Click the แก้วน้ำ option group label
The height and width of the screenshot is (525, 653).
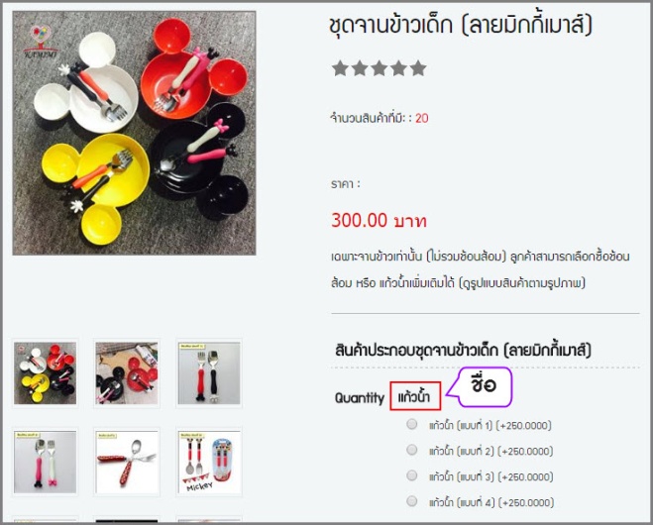click(x=415, y=396)
